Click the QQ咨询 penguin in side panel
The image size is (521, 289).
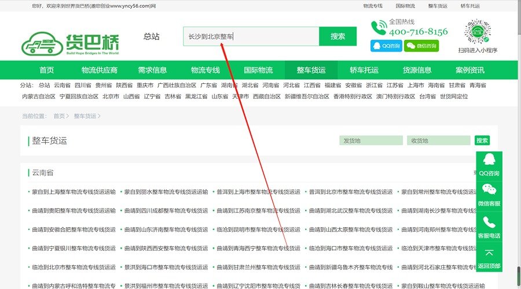tap(489, 160)
